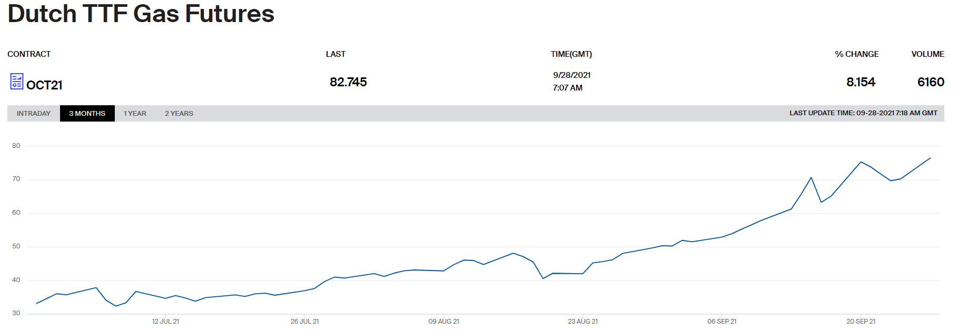
Task: Open the OCT21 contract link
Action: click(44, 85)
